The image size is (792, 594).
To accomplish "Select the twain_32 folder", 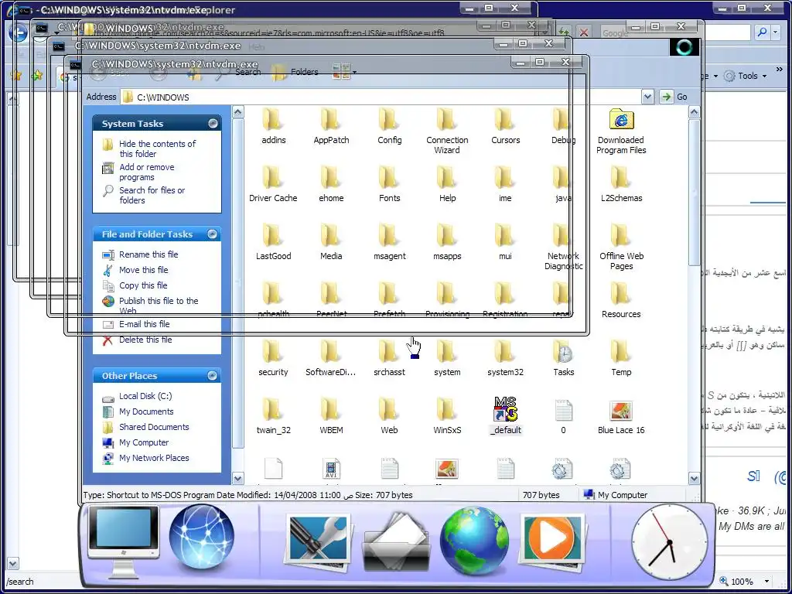I will point(273,417).
